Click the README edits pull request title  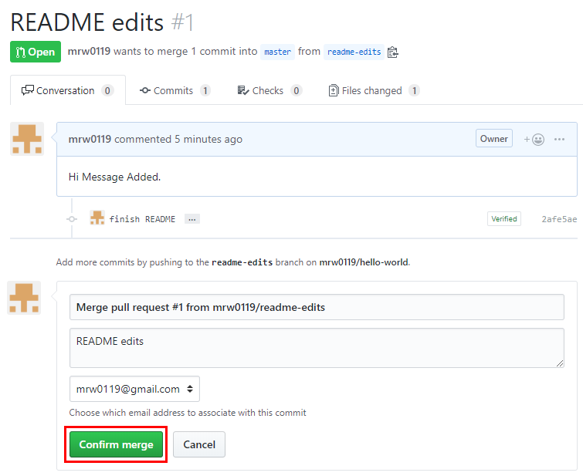[x=87, y=22]
